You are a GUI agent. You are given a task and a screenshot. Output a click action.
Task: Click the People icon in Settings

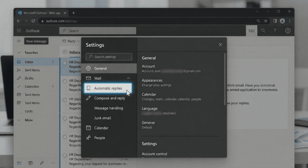88,138
